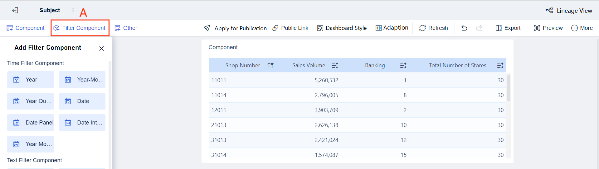Click Apply for Publication

(235, 28)
